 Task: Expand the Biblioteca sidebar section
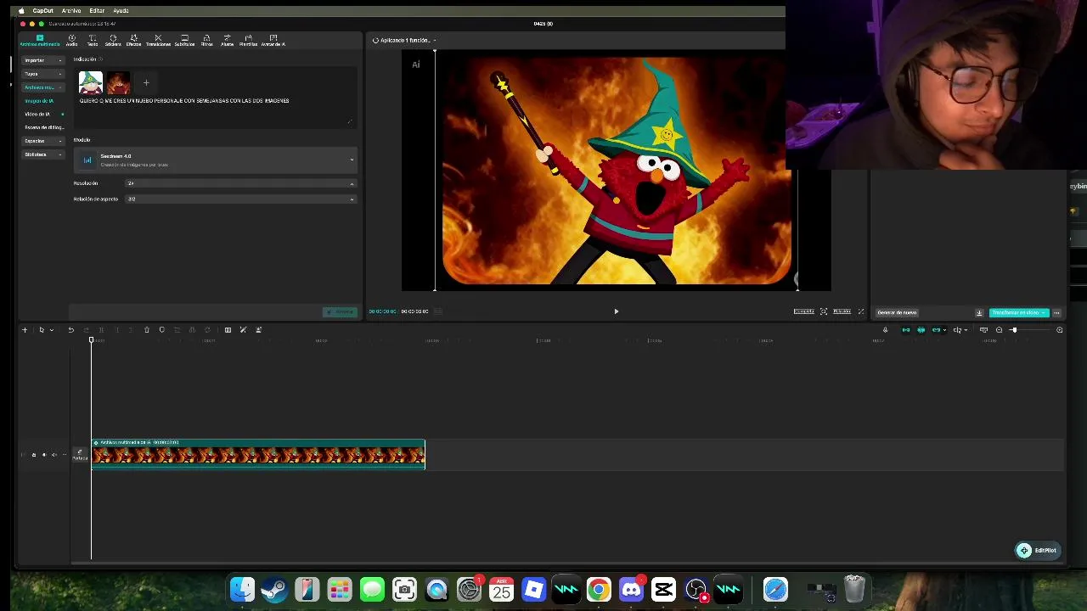pos(43,154)
